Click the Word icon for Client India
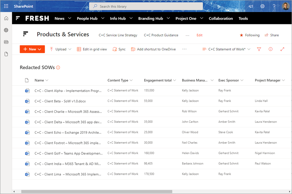Image resolution: width=292 pixels, height=194 pixels. coord(27,164)
